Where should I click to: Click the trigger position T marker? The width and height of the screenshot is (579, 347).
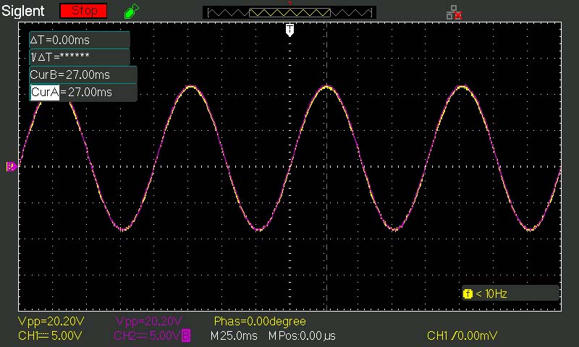tap(290, 30)
